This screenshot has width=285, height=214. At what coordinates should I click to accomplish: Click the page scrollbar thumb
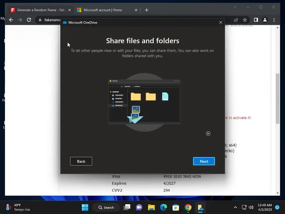tap(277, 99)
